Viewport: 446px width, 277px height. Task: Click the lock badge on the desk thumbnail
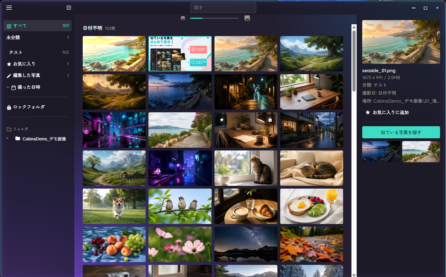pos(270,120)
